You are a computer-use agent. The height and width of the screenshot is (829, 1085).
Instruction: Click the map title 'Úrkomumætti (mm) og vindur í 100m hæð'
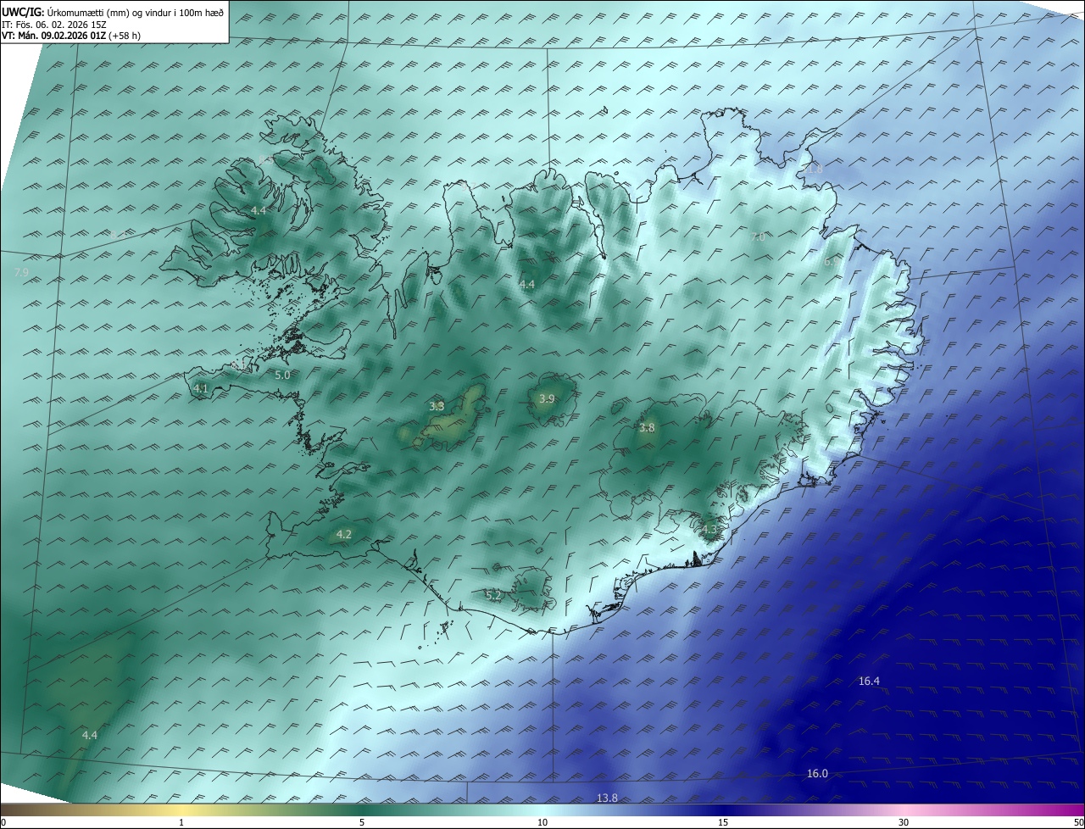135,12
